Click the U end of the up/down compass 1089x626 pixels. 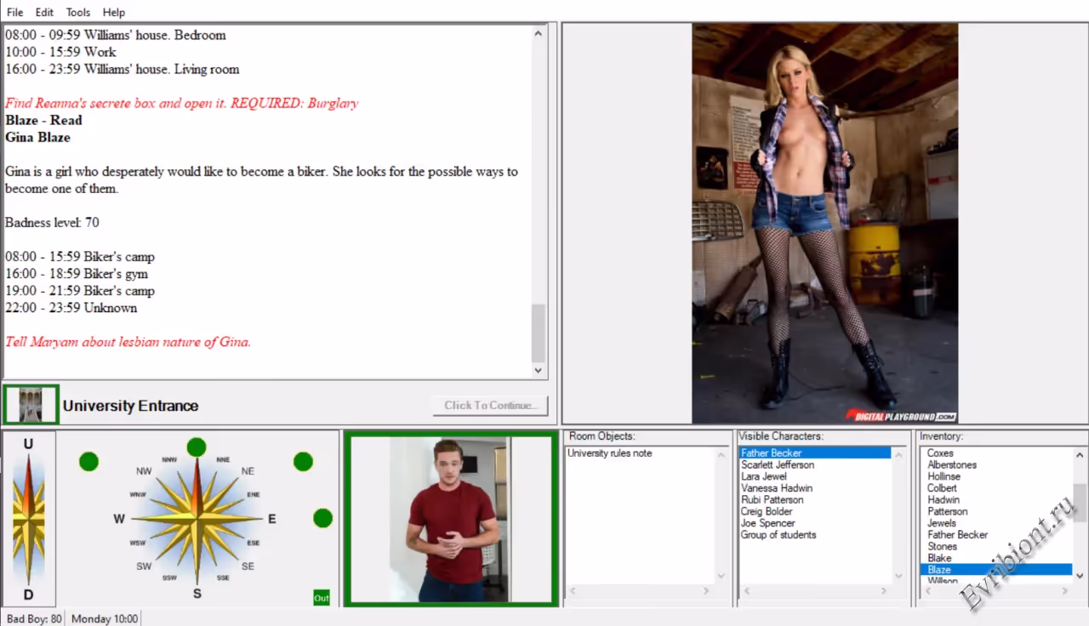coord(28,444)
